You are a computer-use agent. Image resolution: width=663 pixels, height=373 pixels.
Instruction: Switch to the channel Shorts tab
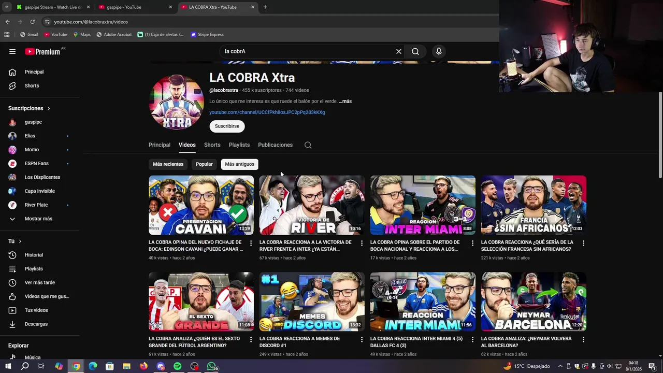pyautogui.click(x=212, y=145)
